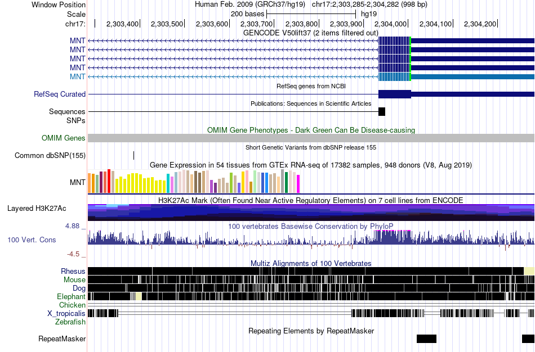Click the RefSeq Curated coding exon block
Screen dimensions: 535x352
(395, 94)
